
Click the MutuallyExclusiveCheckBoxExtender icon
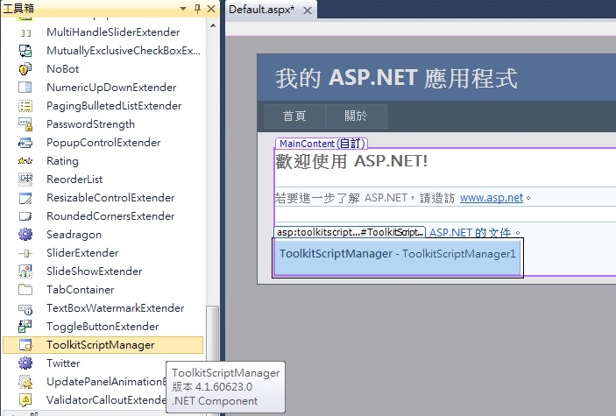point(25,51)
